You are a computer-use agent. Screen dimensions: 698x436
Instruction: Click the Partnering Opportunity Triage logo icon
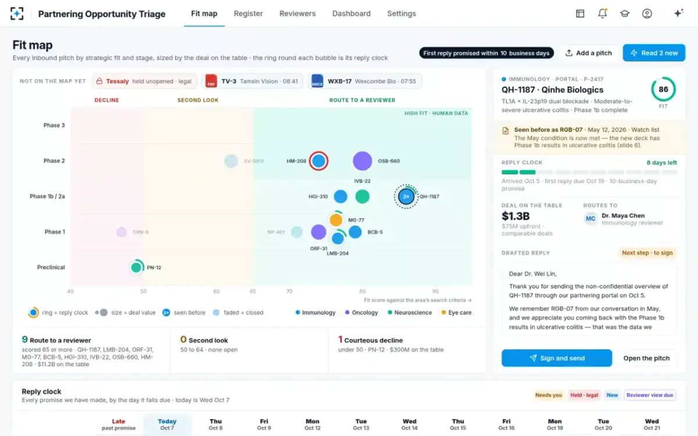click(17, 13)
